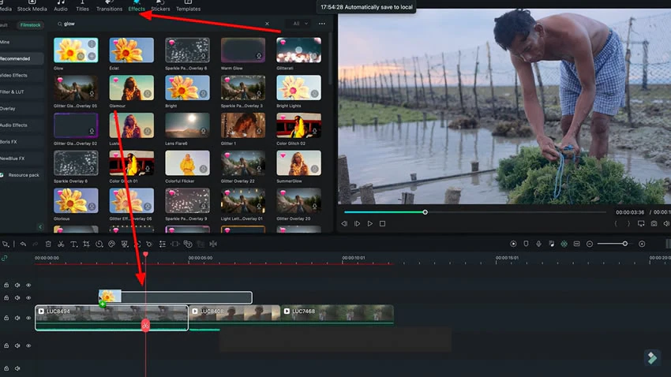
Task: Open the Transitions tab
Action: (x=109, y=6)
